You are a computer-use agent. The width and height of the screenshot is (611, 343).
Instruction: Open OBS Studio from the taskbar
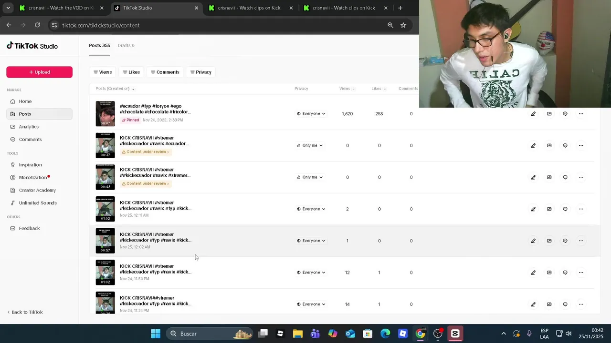pyautogui.click(x=438, y=333)
